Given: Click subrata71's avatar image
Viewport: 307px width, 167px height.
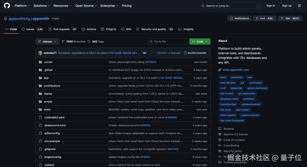Looking at the screenshot, I should click(40, 53).
